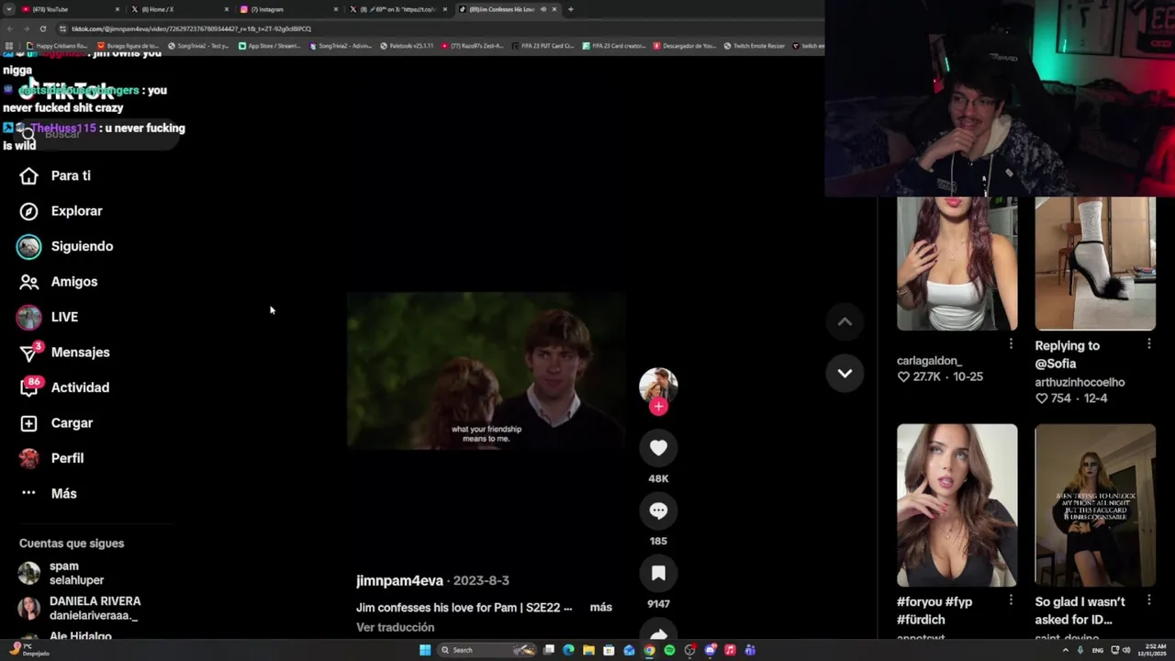This screenshot has width=1175, height=661.
Task: Open the So glad I wasn't asked thumbnail
Action: click(1095, 505)
